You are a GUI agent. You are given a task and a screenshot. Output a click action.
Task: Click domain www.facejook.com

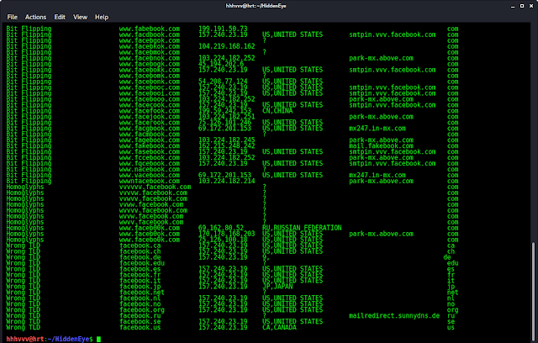pos(150,117)
